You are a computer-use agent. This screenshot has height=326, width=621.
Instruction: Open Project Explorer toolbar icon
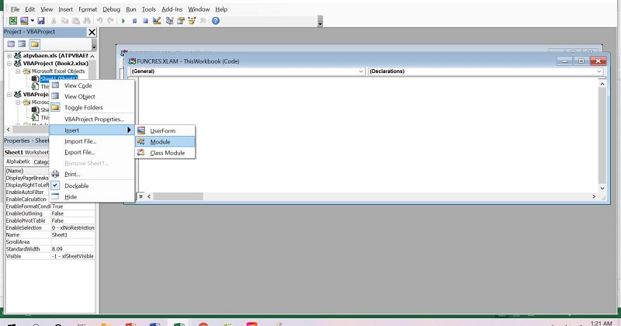[x=169, y=21]
